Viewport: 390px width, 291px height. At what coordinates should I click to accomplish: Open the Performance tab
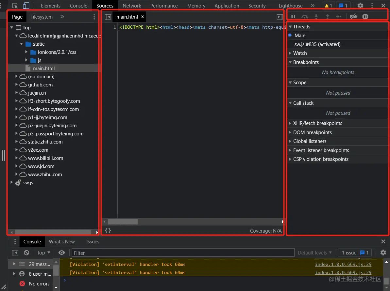pyautogui.click(x=164, y=6)
